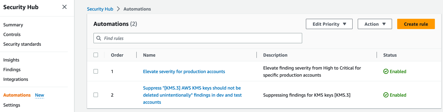The image size is (443, 112).
Task: Open the Edit Priority dropdown
Action: pyautogui.click(x=329, y=24)
